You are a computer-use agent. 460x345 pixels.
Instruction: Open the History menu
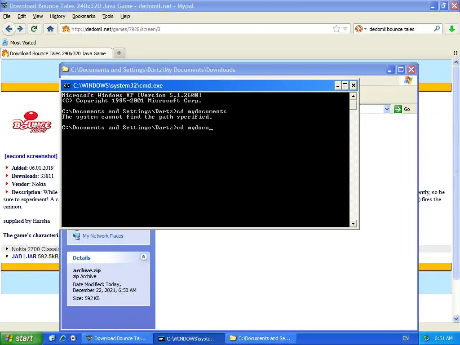click(x=57, y=16)
